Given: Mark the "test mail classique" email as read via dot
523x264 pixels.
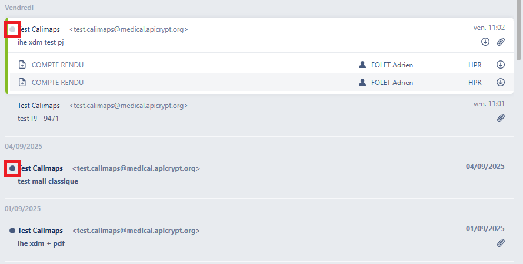Looking at the screenshot, I should tap(12, 168).
